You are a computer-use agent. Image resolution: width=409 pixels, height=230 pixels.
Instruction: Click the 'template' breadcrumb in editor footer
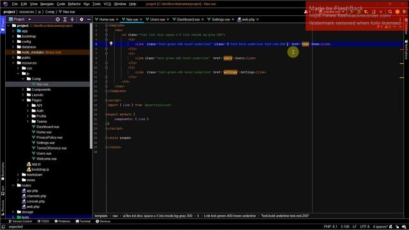tap(101, 216)
